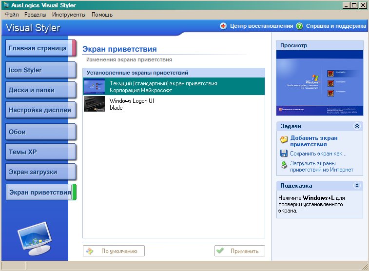Click Добавить экран приветствия link
Screen dimensions: 369x271
click(x=314, y=141)
